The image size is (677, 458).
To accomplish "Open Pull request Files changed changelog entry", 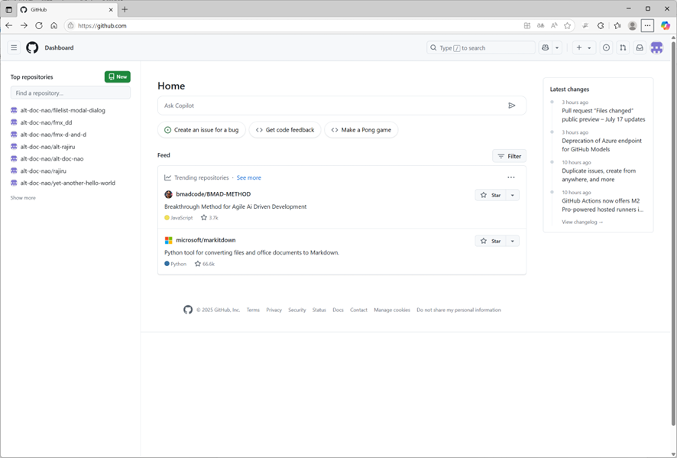I will tap(603, 115).
